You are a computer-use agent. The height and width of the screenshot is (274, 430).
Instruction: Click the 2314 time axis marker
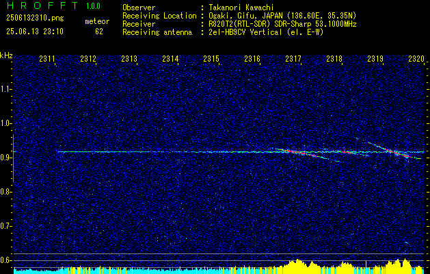click(170, 58)
